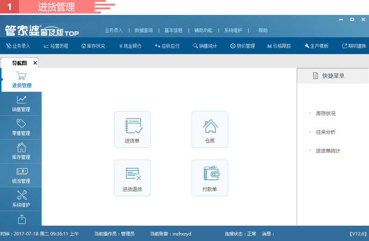
Task: Select 钱流管理 in the sidebar
Action: coord(21,175)
